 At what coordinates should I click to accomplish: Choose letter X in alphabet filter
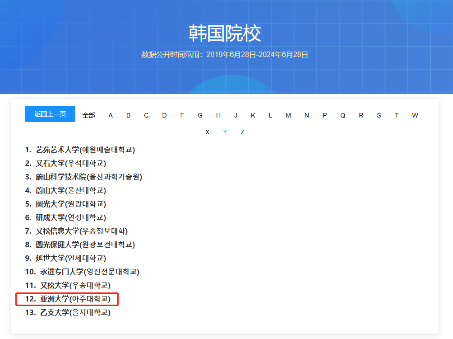[x=208, y=132]
